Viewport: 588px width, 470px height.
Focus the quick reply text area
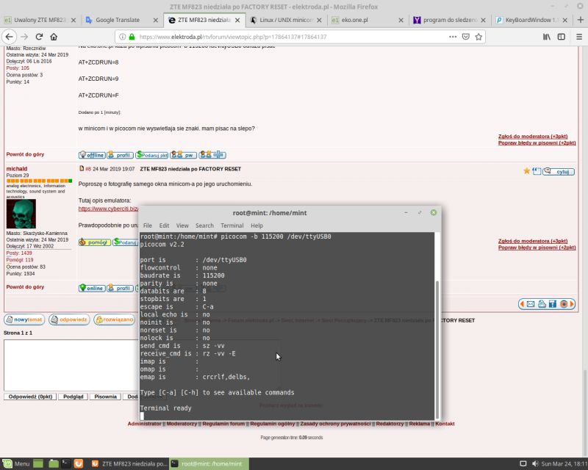point(71,365)
